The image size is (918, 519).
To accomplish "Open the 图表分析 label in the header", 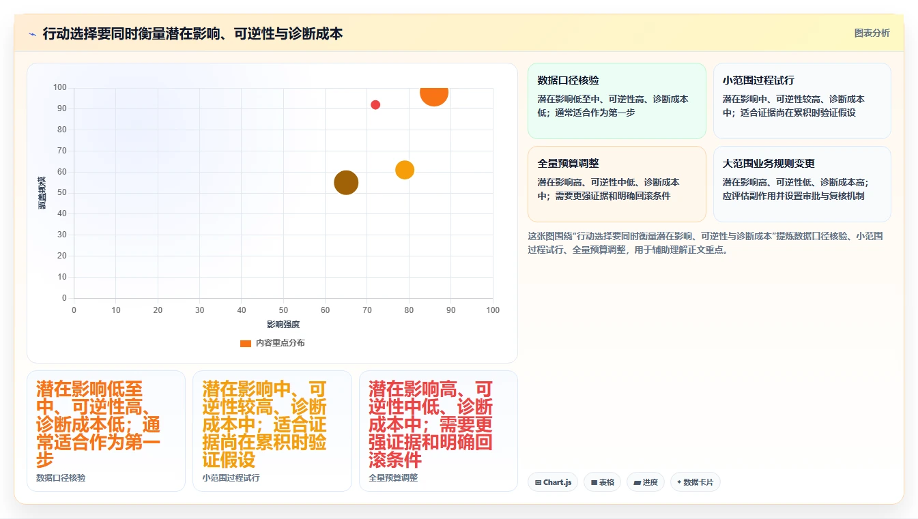I will [872, 33].
